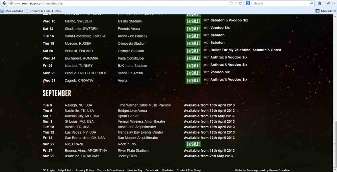The image size is (337, 172).
Task: Click the Buenos Aires, ARGENTINA text
Action: click(x=86, y=151)
